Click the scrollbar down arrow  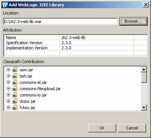coord(144,107)
